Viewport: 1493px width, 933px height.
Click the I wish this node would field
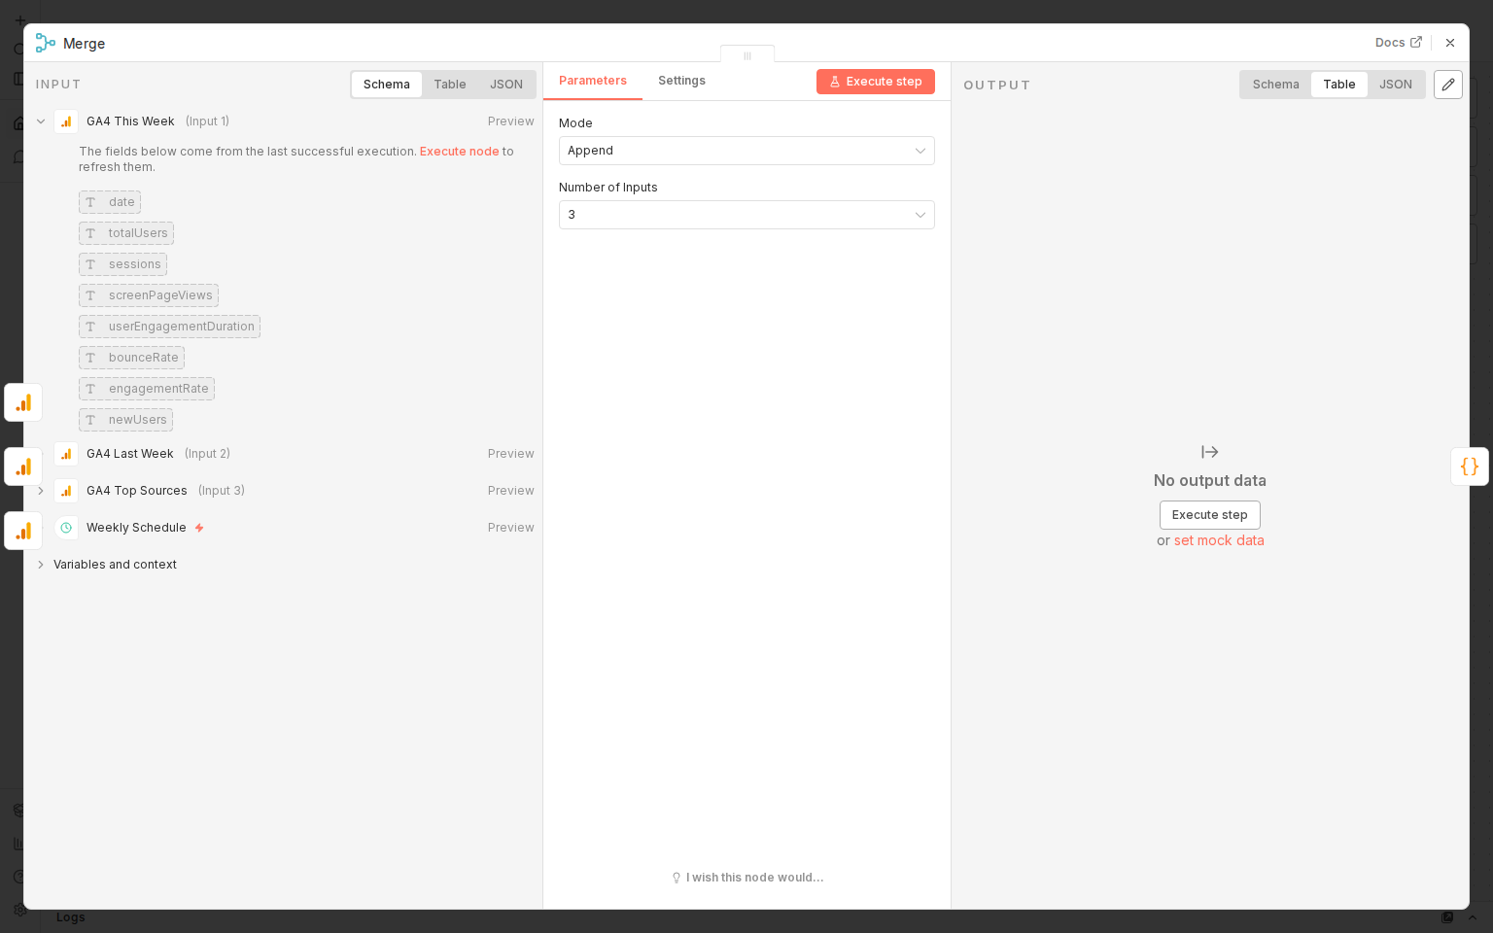(x=747, y=878)
